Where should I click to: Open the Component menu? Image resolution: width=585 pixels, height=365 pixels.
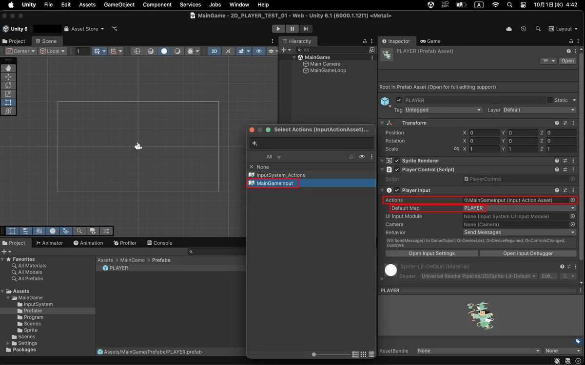(x=157, y=4)
